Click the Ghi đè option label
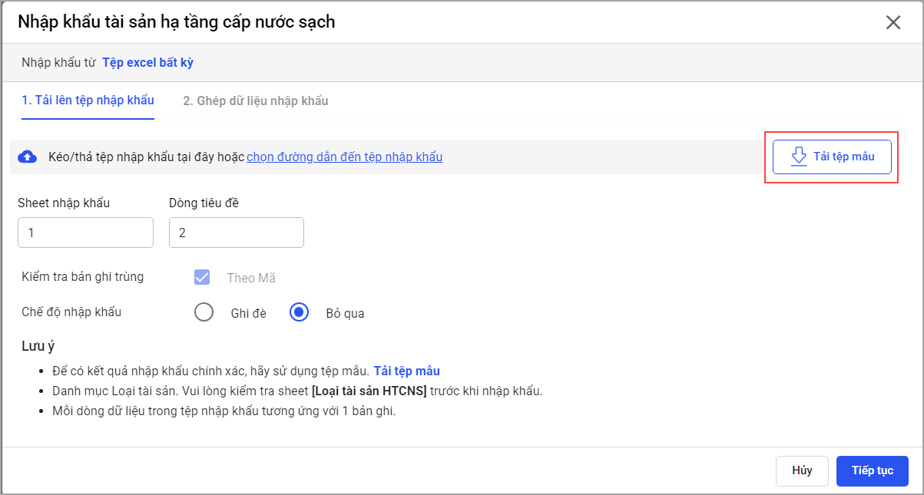 coord(248,313)
